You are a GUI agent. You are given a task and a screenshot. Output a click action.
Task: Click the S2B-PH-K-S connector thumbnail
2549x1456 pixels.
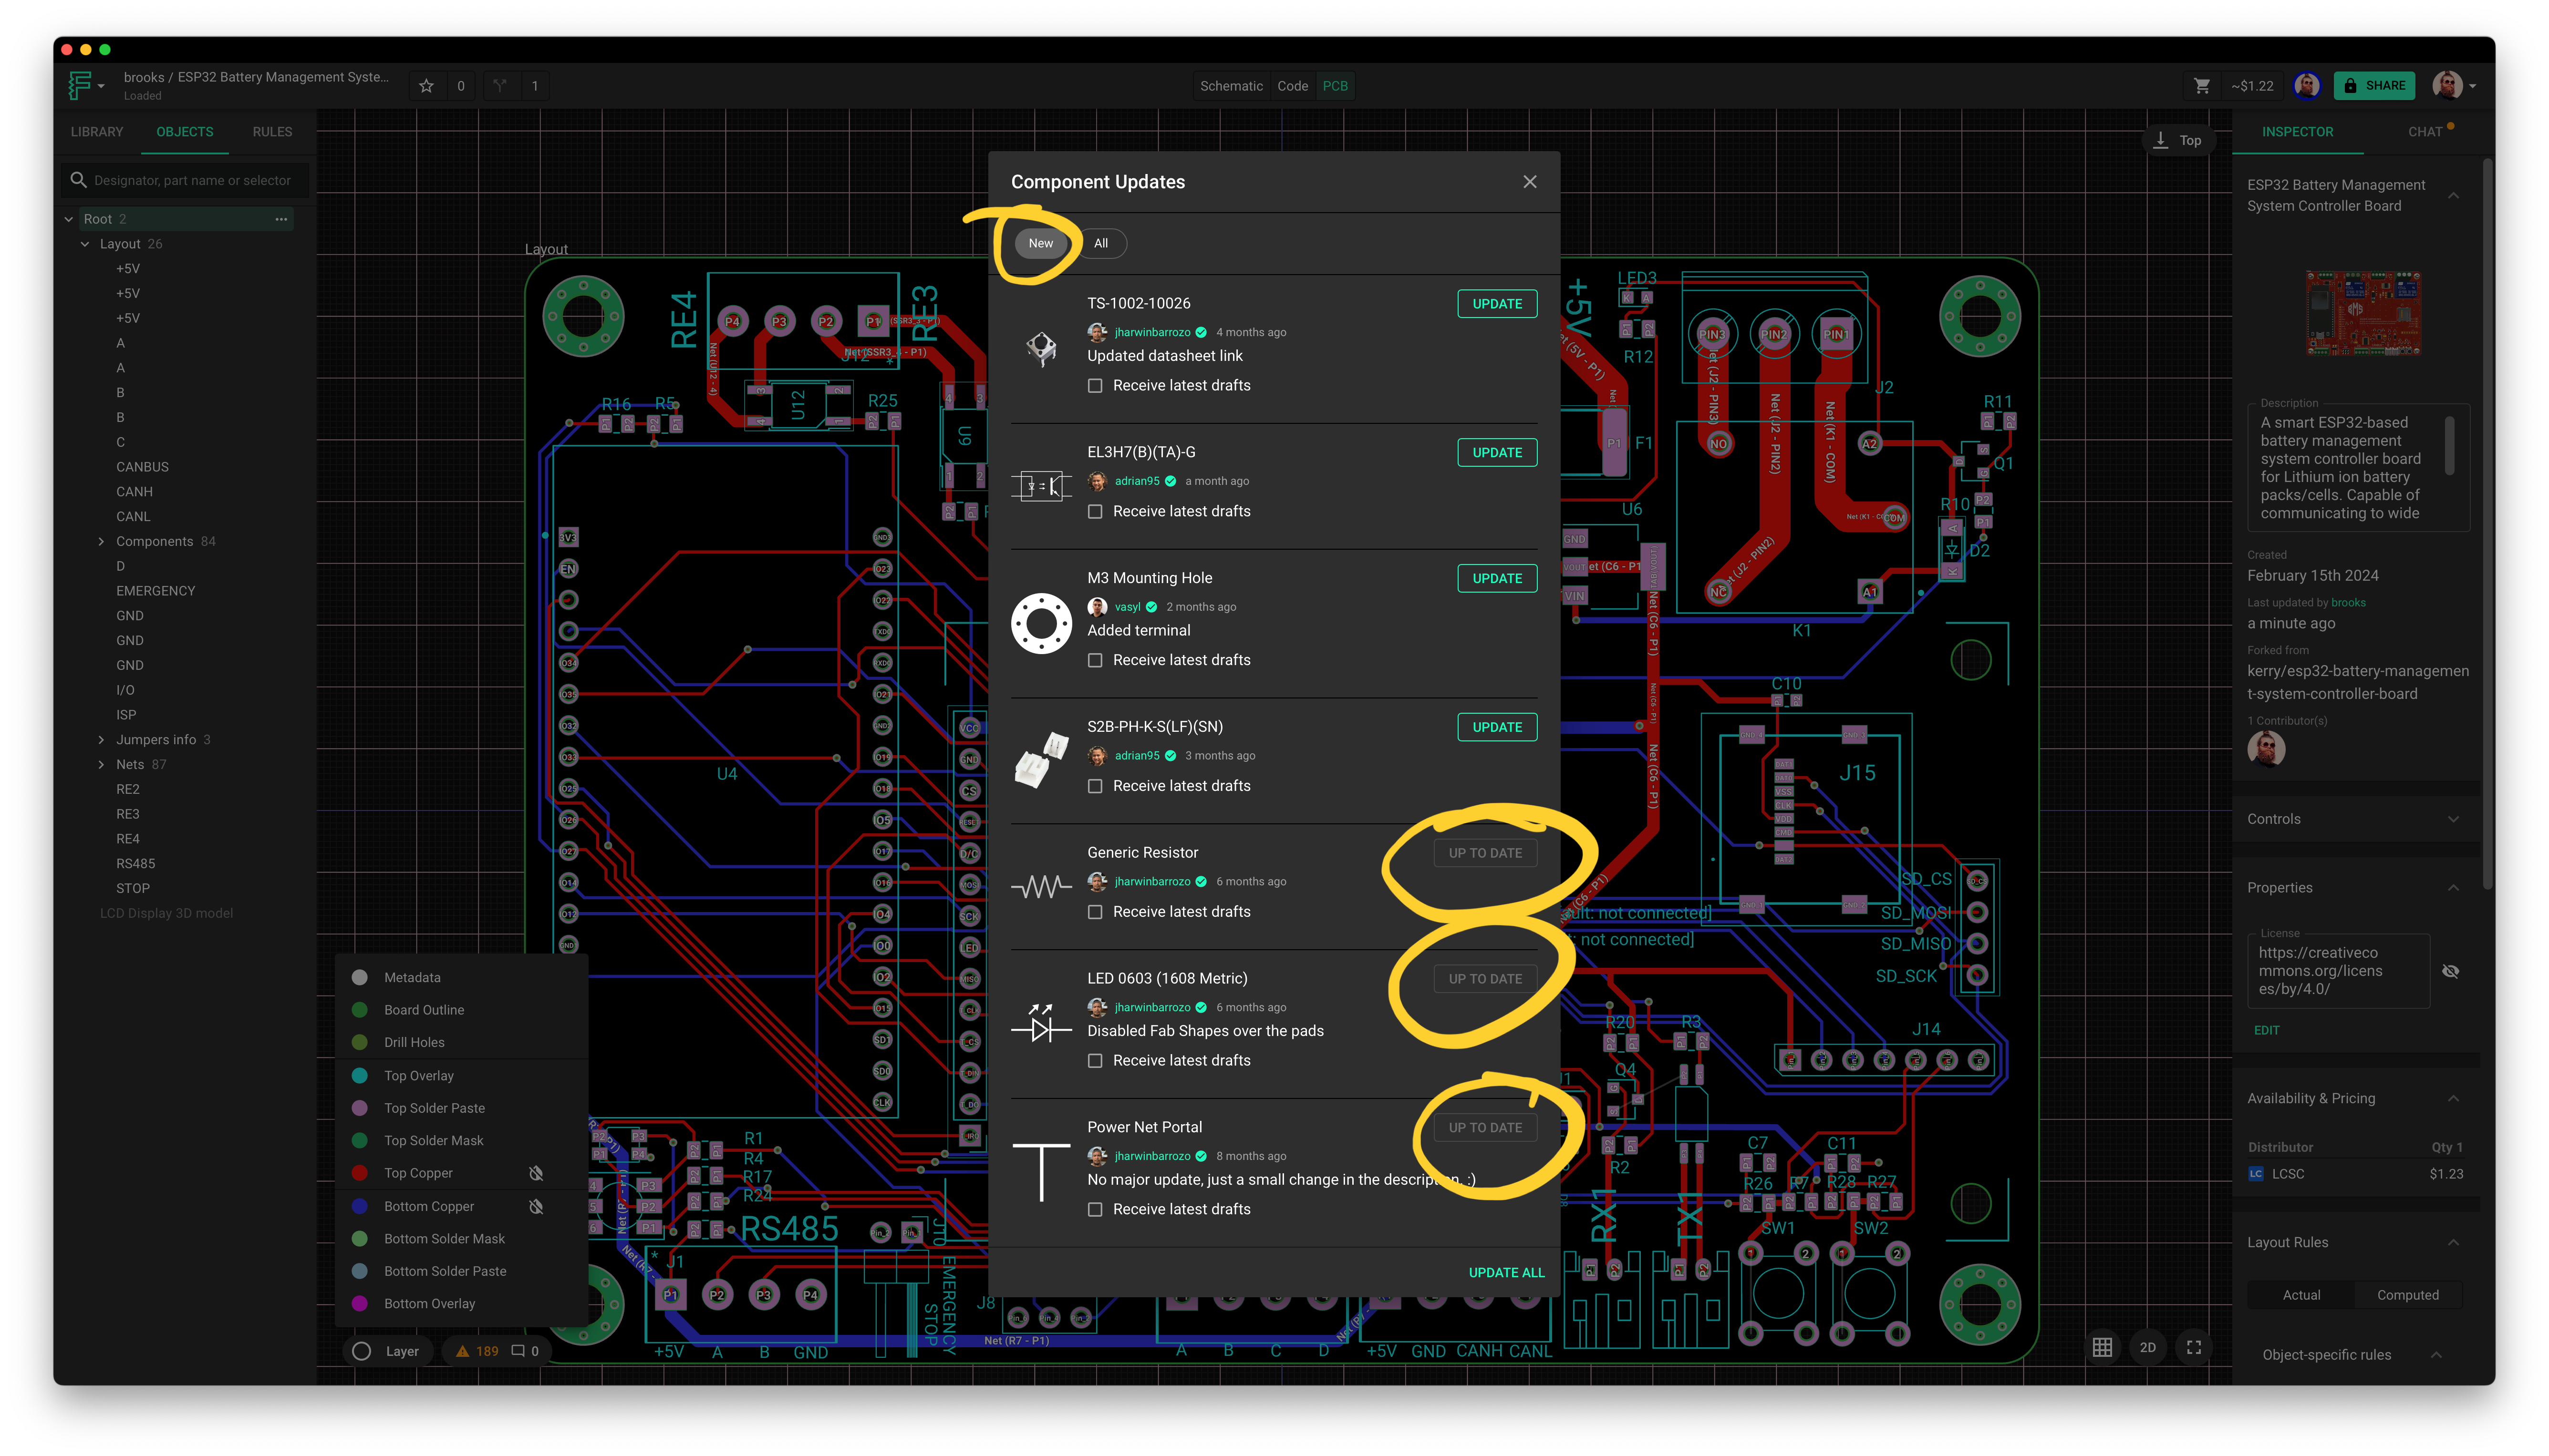tap(1041, 761)
